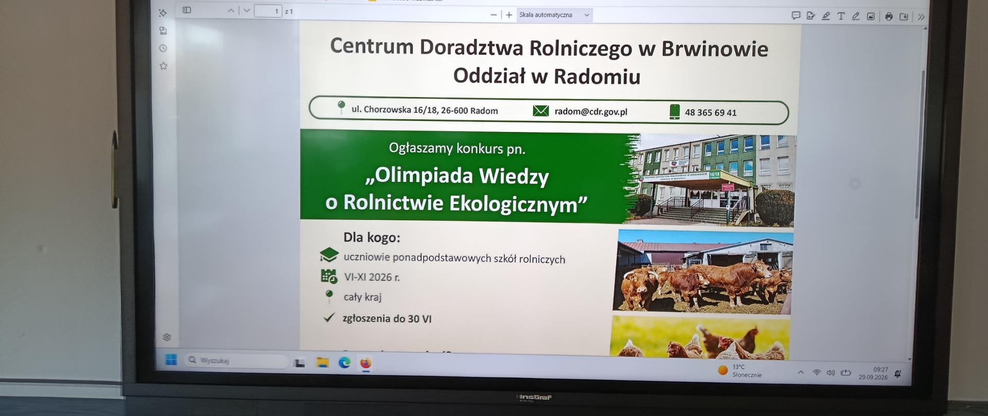Zoom out with the minus button
988x416 pixels.
tap(493, 15)
